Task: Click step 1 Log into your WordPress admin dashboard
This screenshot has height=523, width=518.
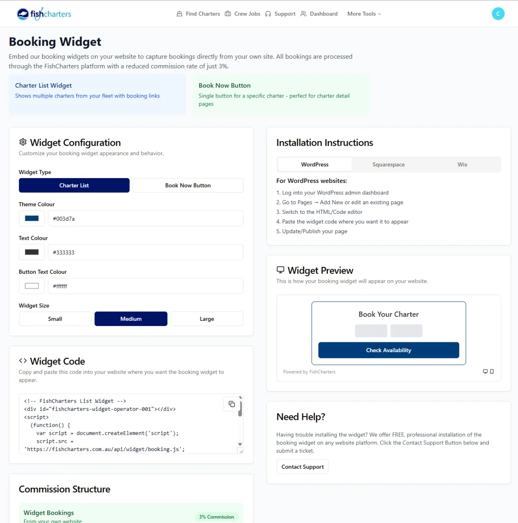Action: [x=332, y=193]
